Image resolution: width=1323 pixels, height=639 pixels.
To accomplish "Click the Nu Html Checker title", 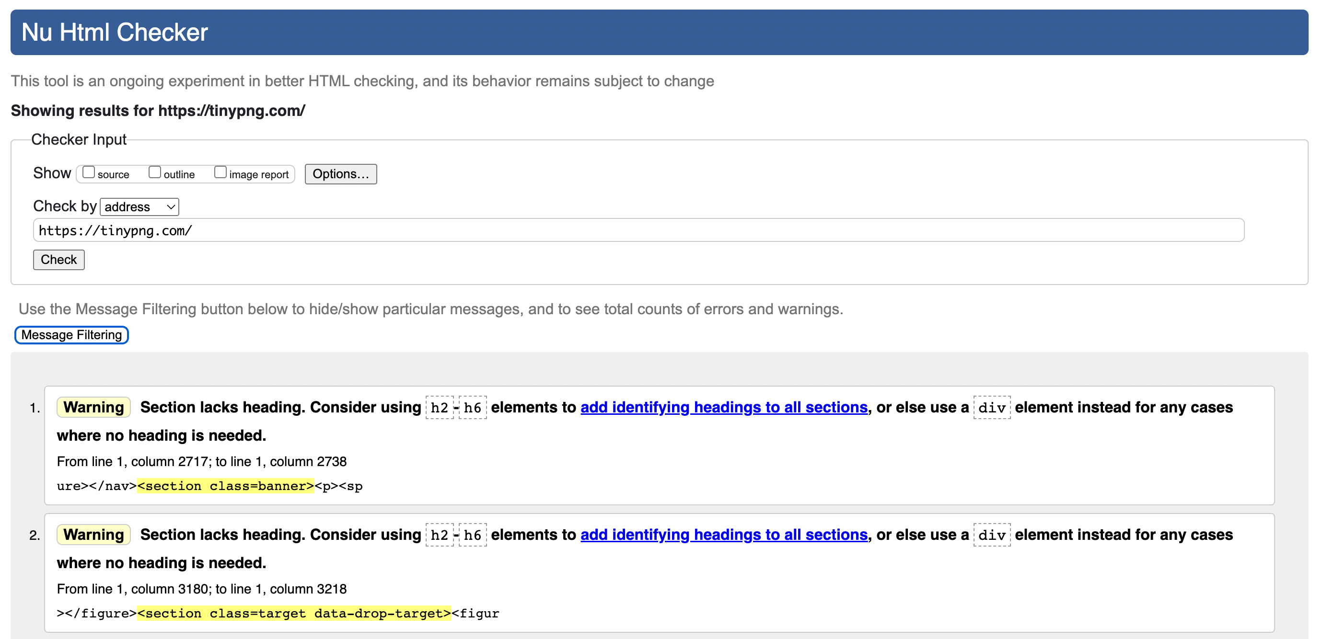I will click(x=115, y=33).
